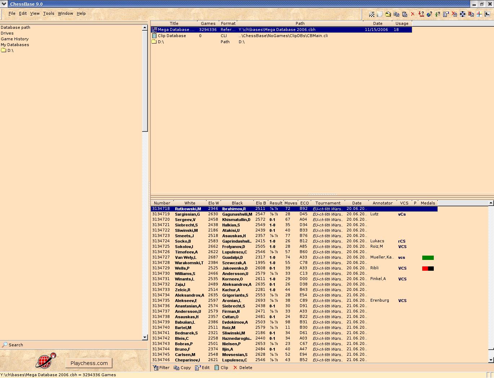The width and height of the screenshot is (494, 378).
Task: Click the games list scroll-down arrow
Action: click(491, 360)
